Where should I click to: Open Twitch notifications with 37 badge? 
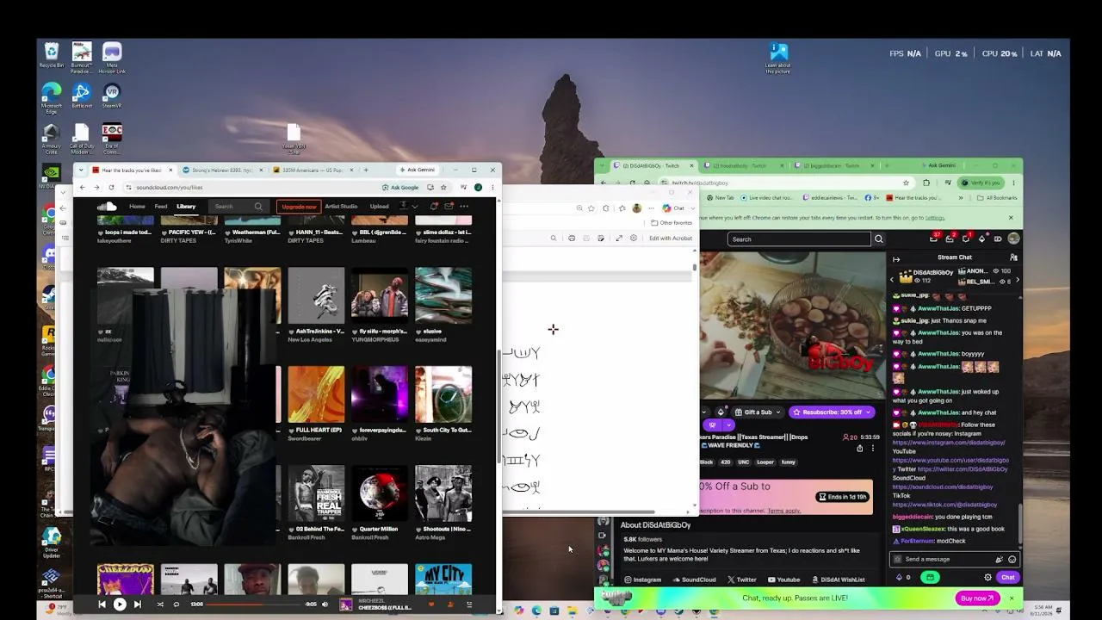pyautogui.click(x=935, y=239)
